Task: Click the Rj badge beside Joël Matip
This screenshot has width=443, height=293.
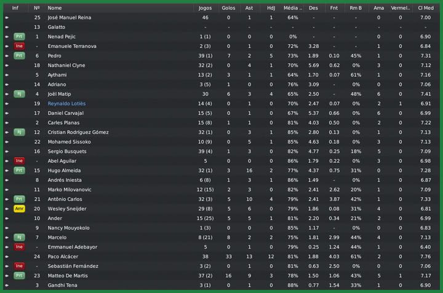Action: click(19, 94)
